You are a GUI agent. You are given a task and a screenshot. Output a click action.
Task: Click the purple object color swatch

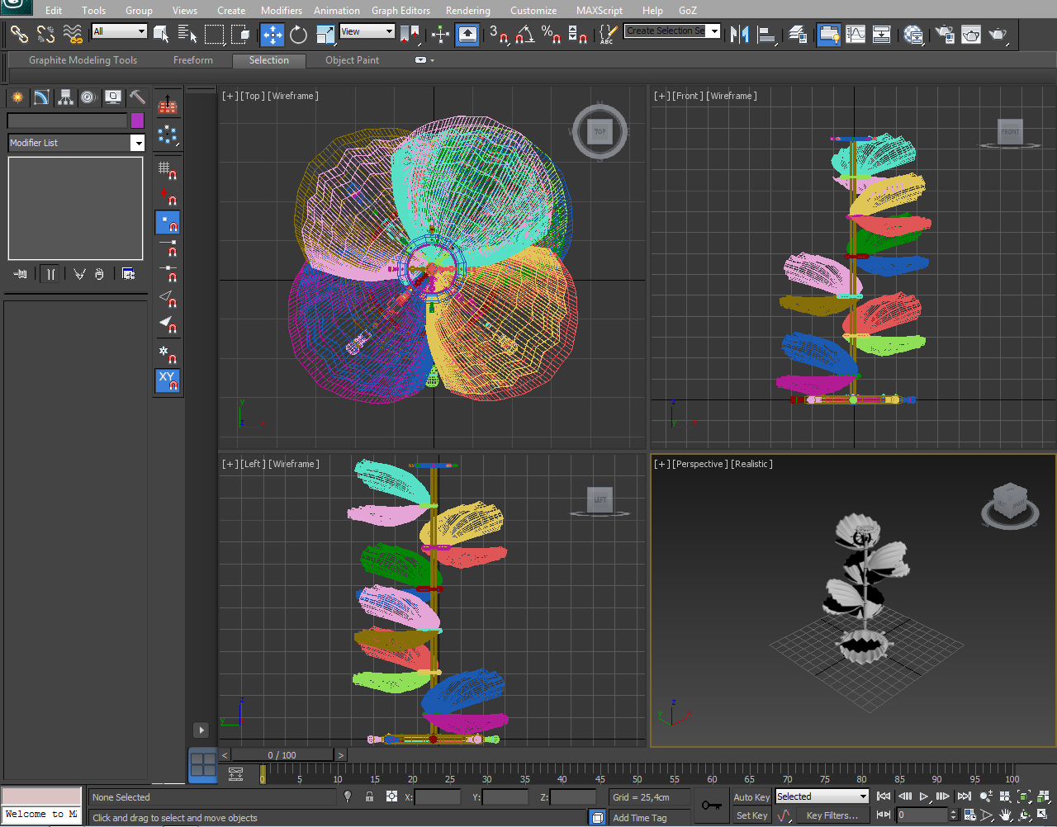point(137,121)
